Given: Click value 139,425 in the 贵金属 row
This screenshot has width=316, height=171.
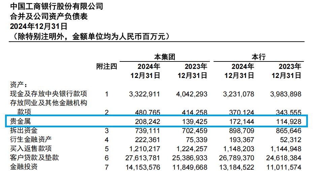Looking at the screenshot, I should (195, 122).
